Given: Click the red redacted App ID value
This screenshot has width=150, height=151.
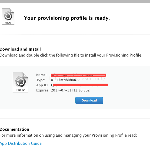Looking at the screenshot, I should [80, 85].
